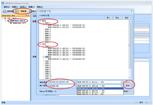
Task: Click the 下载配置 download config icon
Action: pos(17,11)
